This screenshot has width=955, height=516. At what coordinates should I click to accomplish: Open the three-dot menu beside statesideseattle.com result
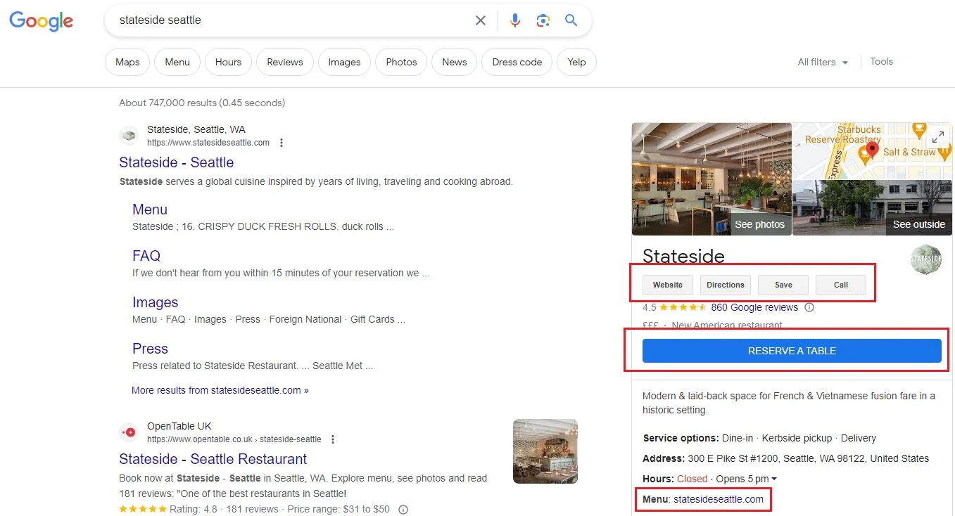281,142
